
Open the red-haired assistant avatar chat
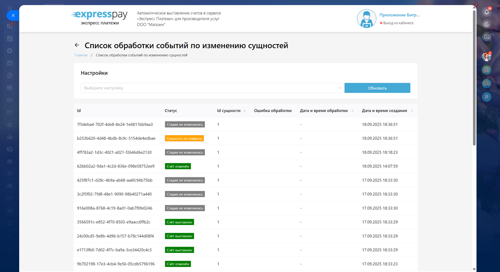coord(486,57)
